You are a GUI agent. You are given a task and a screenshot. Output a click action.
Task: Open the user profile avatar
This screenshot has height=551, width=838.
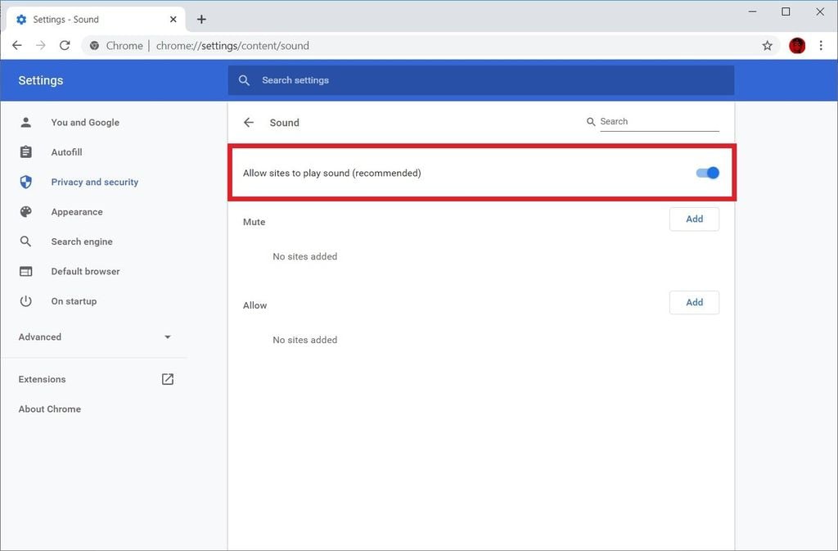coord(797,45)
